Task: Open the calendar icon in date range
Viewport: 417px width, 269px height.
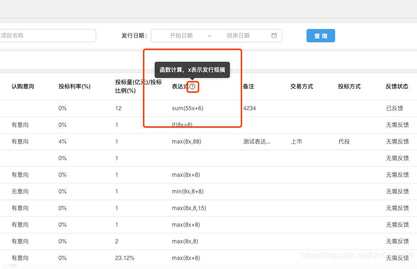Action: 274,36
